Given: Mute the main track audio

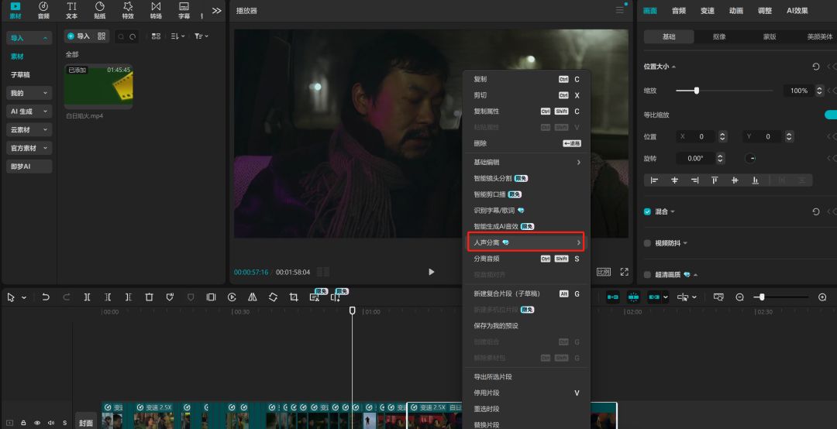Looking at the screenshot, I should (x=51, y=423).
